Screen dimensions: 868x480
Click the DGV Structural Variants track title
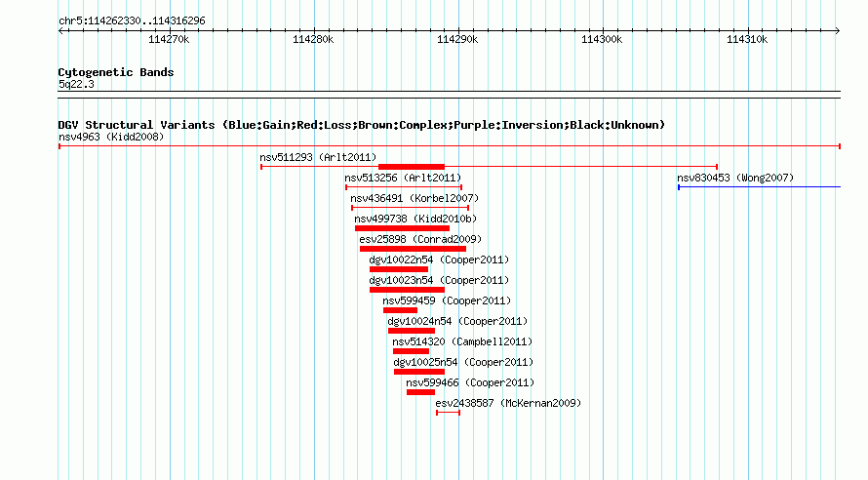click(x=361, y=125)
